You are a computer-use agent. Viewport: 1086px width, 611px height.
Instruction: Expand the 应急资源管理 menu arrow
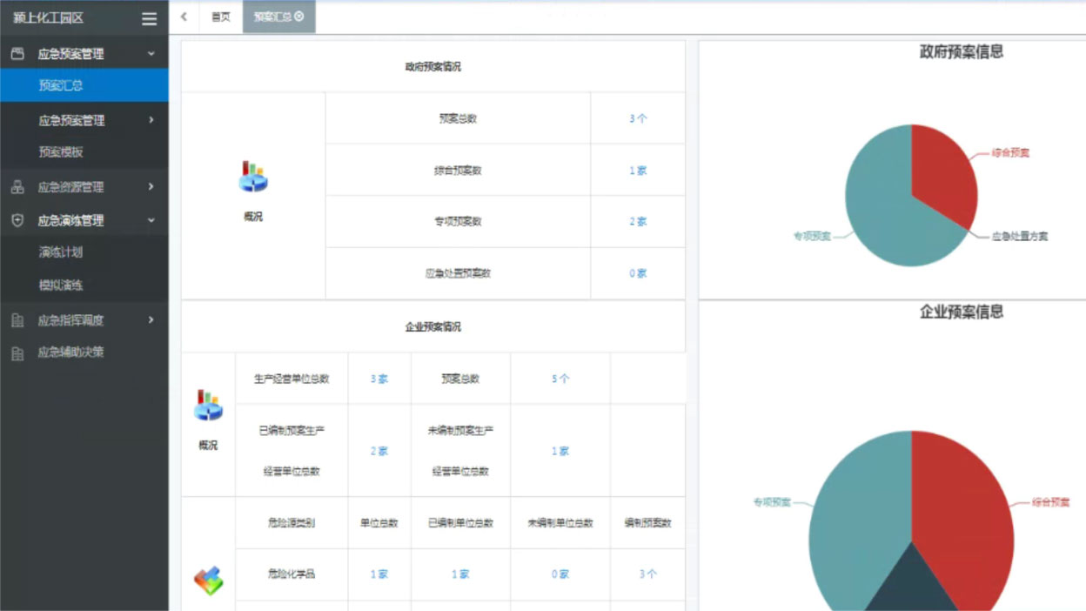point(151,187)
